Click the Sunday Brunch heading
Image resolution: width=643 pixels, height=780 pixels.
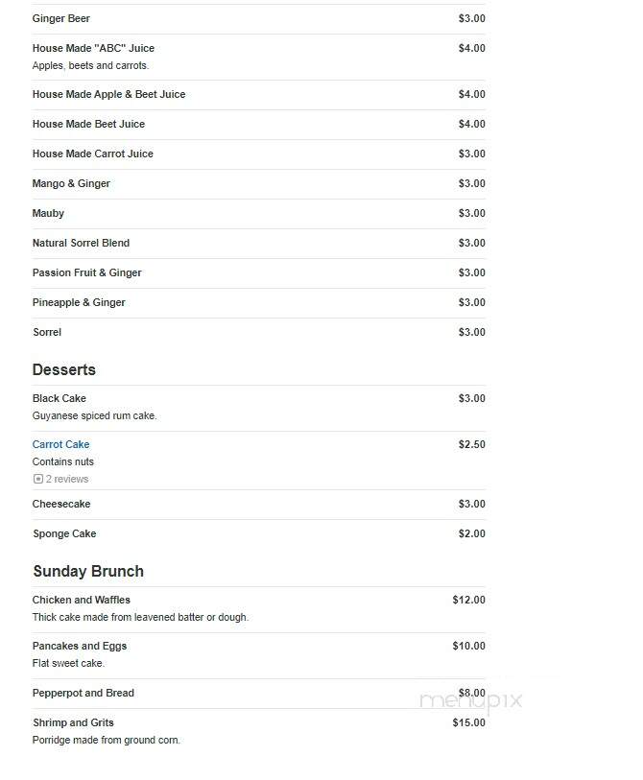click(x=88, y=571)
